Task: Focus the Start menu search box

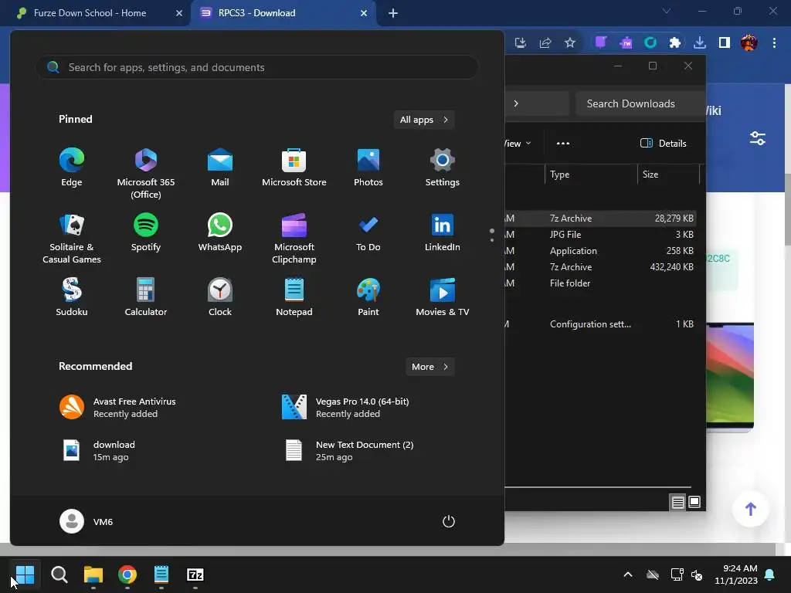Action: 256,67
